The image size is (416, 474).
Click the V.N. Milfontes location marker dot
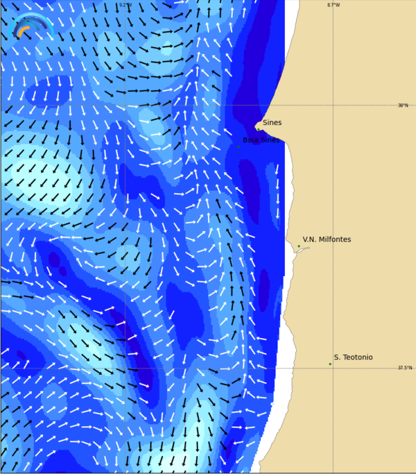[299, 246]
